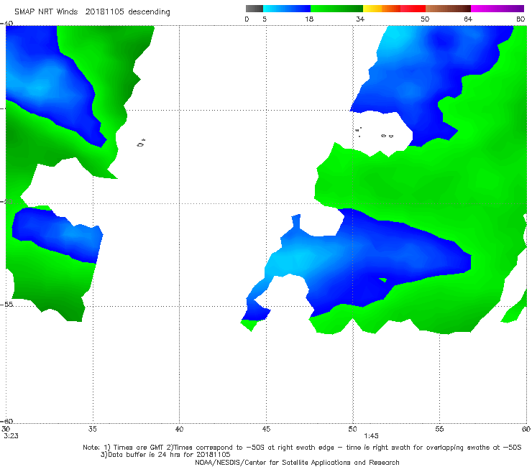
Task: Click the '20181105 descending' date label
Action: pos(127,11)
